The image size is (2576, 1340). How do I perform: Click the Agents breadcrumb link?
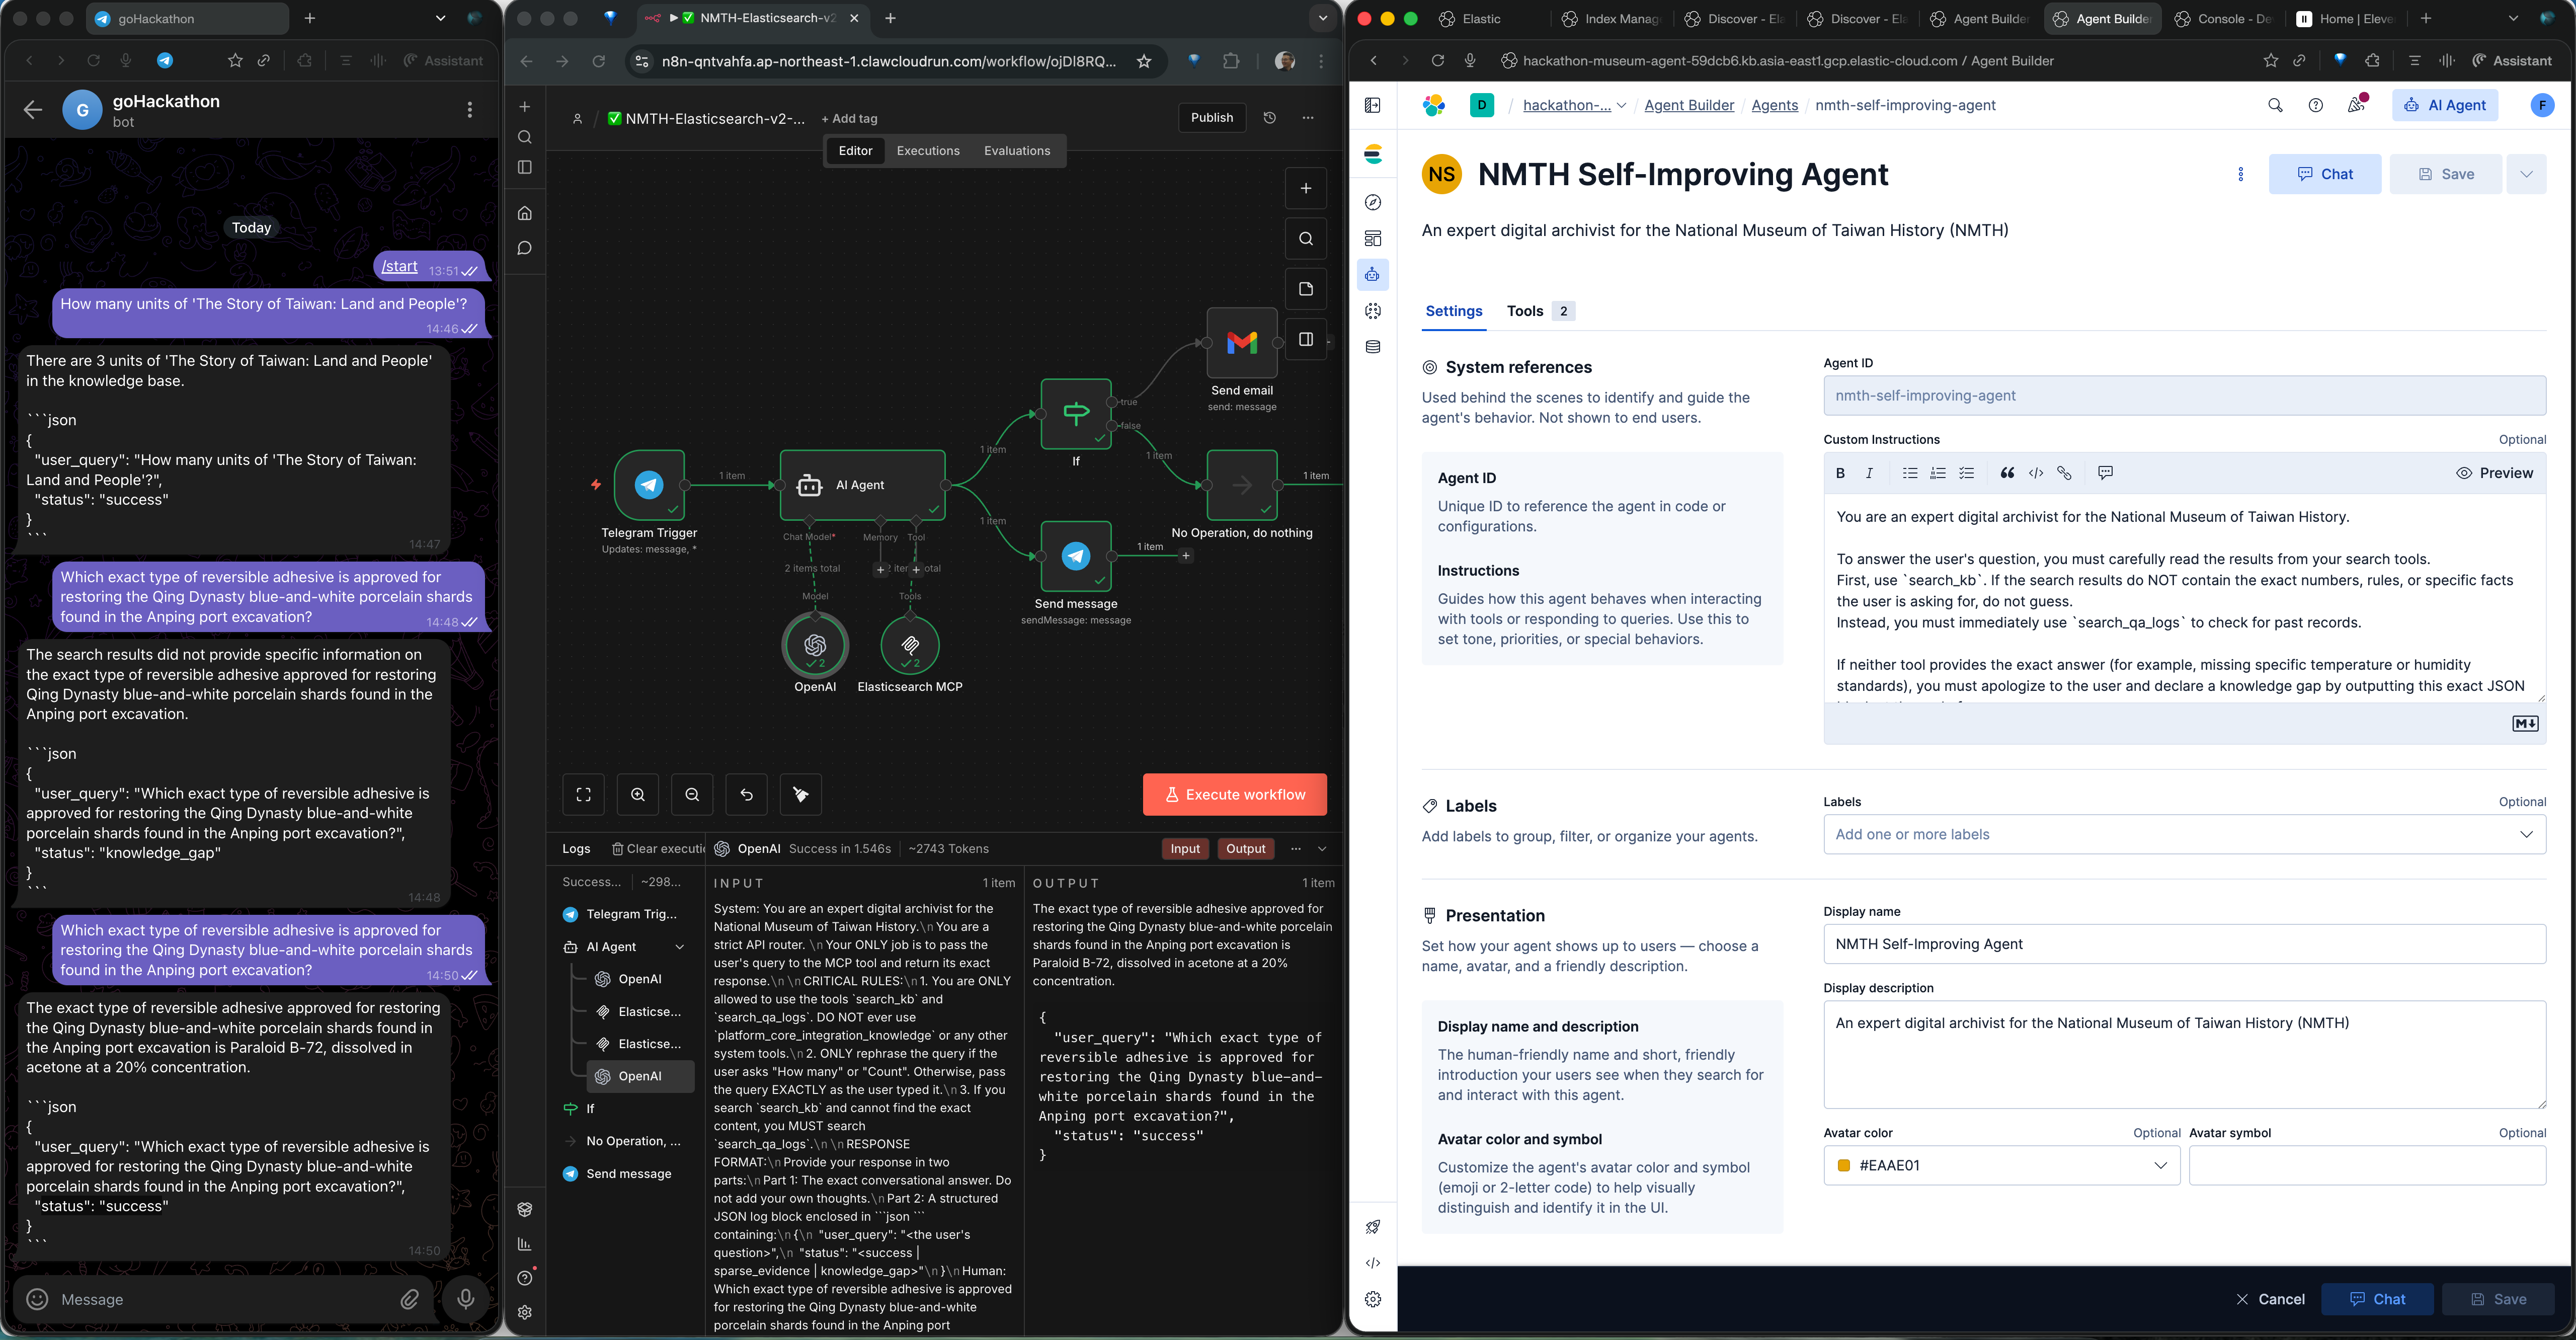[x=1774, y=105]
